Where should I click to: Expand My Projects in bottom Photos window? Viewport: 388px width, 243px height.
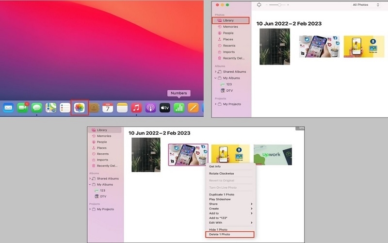[90, 209]
